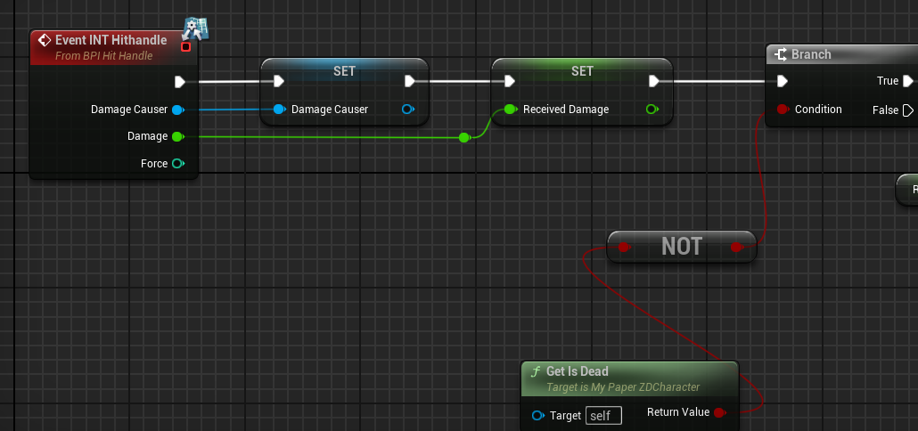This screenshot has width=918, height=431.
Task: Click the Force output pin on event node
Action: coord(178,164)
